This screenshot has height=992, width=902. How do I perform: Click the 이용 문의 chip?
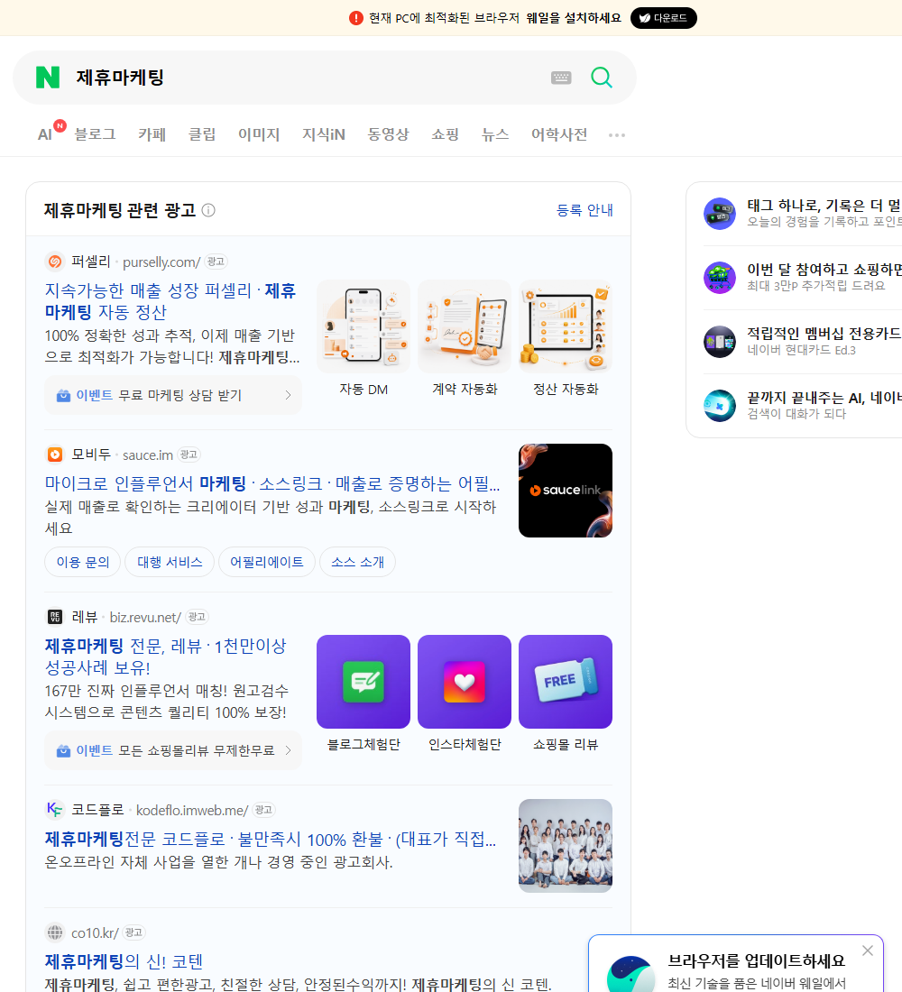(83, 562)
